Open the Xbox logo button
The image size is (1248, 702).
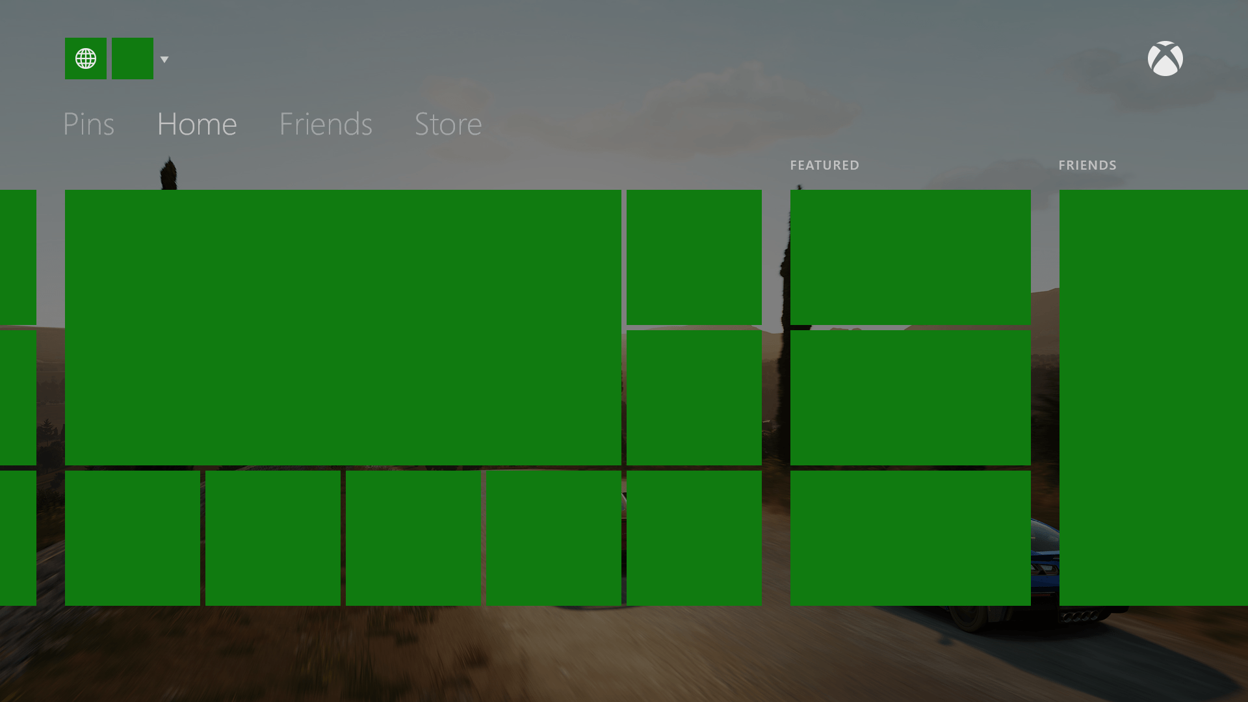click(1165, 58)
